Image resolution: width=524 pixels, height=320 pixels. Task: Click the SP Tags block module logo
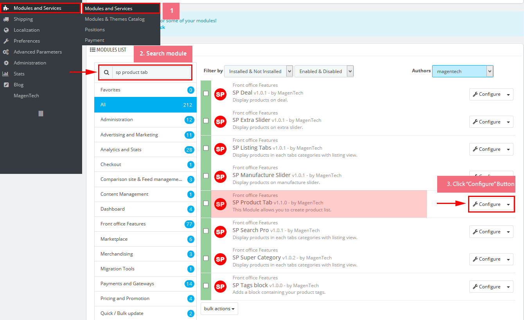click(x=221, y=287)
